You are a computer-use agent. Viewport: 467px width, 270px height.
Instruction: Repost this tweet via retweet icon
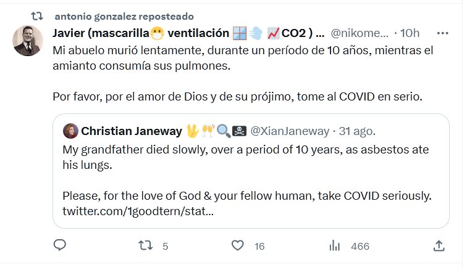tap(146, 245)
